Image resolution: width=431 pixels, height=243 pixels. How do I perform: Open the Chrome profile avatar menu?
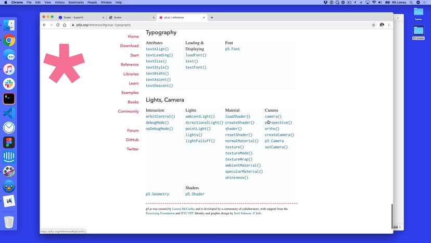tap(382, 25)
